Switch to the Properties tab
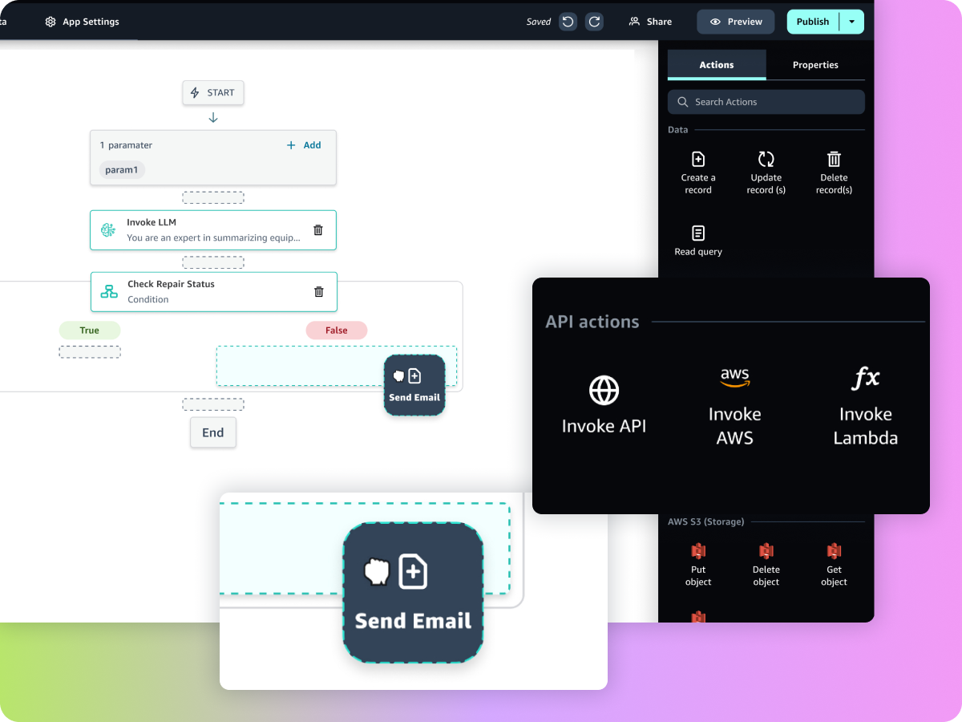This screenshot has width=962, height=722. [815, 65]
